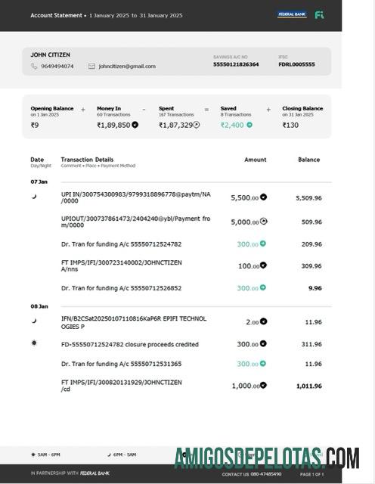Viewport: 375px width, 484px height.
Task: Click the Federal Bank logo in header
Action: [x=292, y=14]
